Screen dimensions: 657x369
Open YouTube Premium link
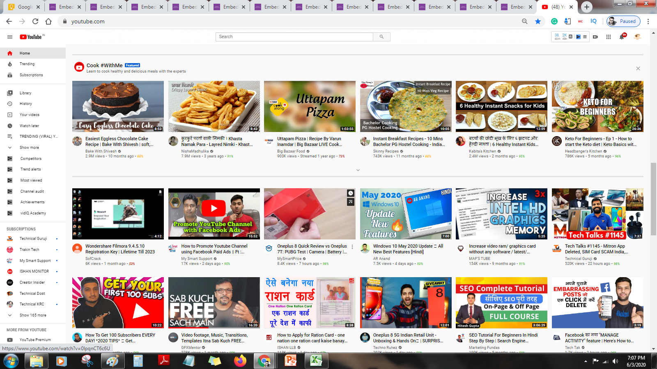click(33, 340)
